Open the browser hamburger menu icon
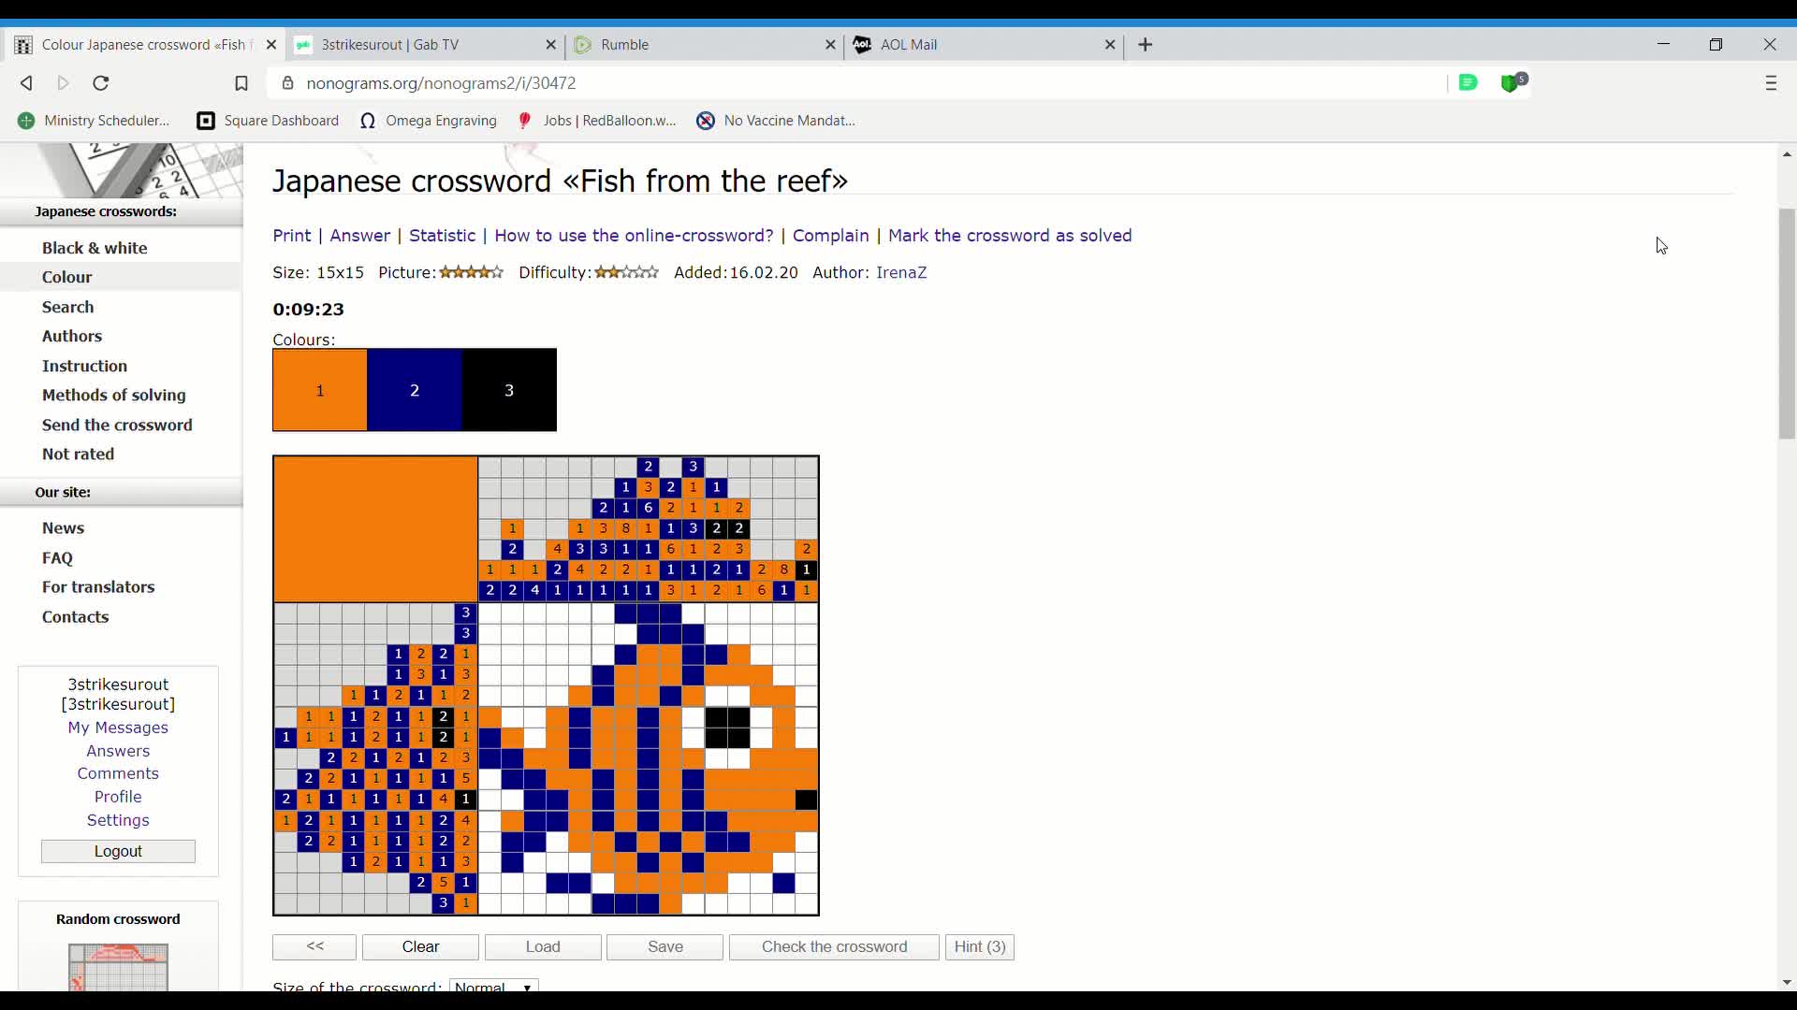This screenshot has height=1010, width=1797. (x=1771, y=83)
